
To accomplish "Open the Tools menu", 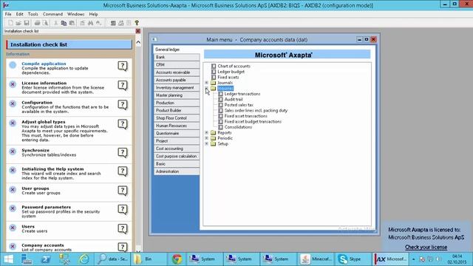I will coord(33,14).
